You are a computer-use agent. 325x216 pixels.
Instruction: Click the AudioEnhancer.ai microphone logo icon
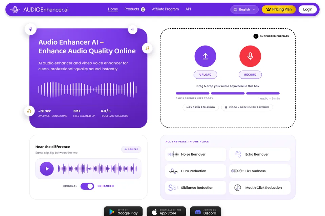[x=15, y=9]
